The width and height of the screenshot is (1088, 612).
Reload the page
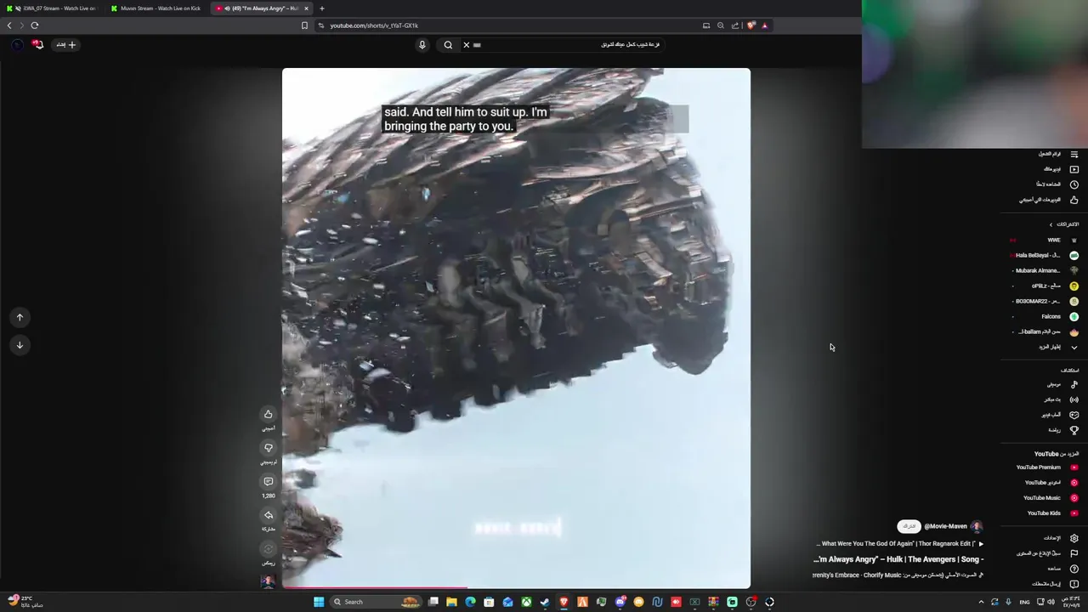34,25
